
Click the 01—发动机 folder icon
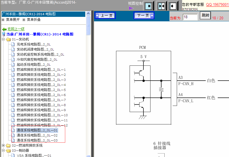click(x=8, y=39)
